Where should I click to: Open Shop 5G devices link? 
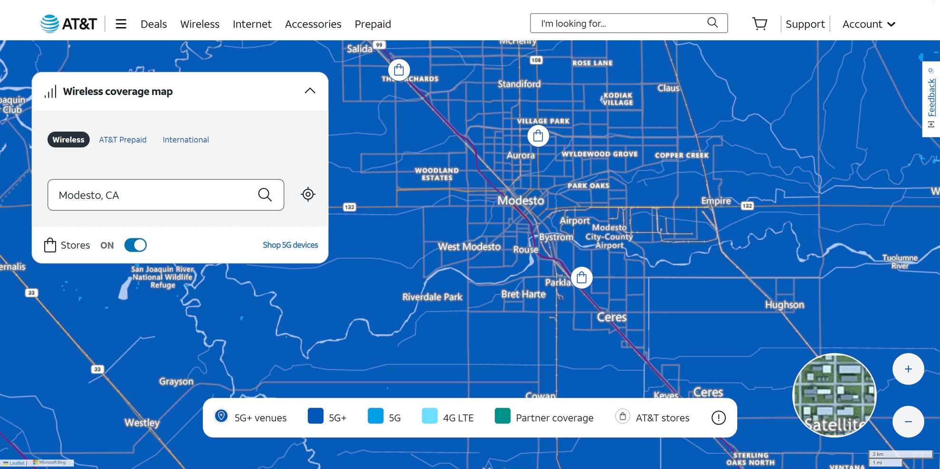(290, 245)
